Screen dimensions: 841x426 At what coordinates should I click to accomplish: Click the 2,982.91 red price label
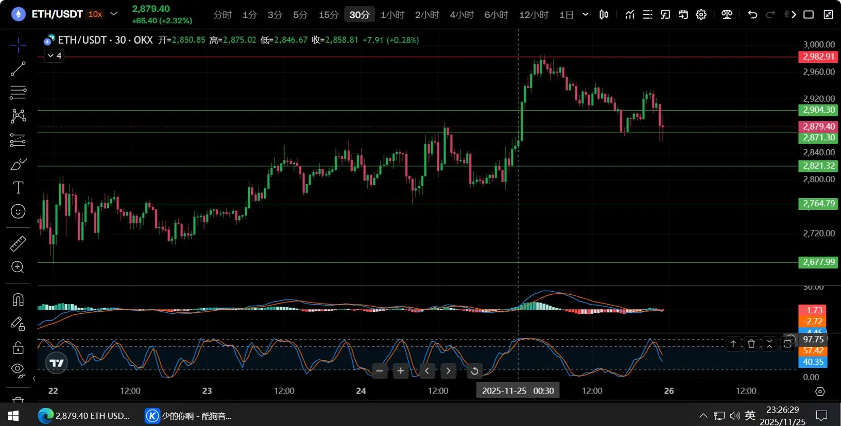coord(818,57)
